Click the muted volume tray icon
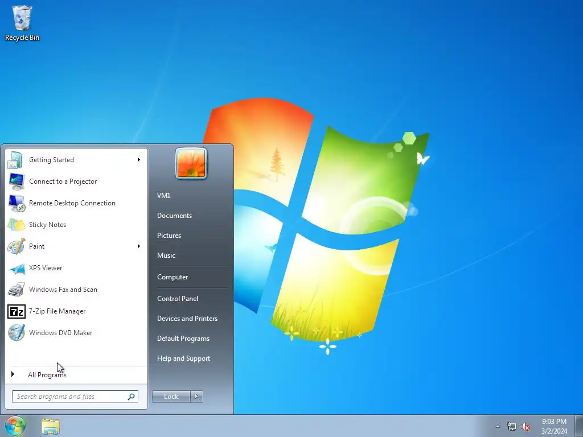Image resolution: width=583 pixels, height=437 pixels. [x=525, y=426]
